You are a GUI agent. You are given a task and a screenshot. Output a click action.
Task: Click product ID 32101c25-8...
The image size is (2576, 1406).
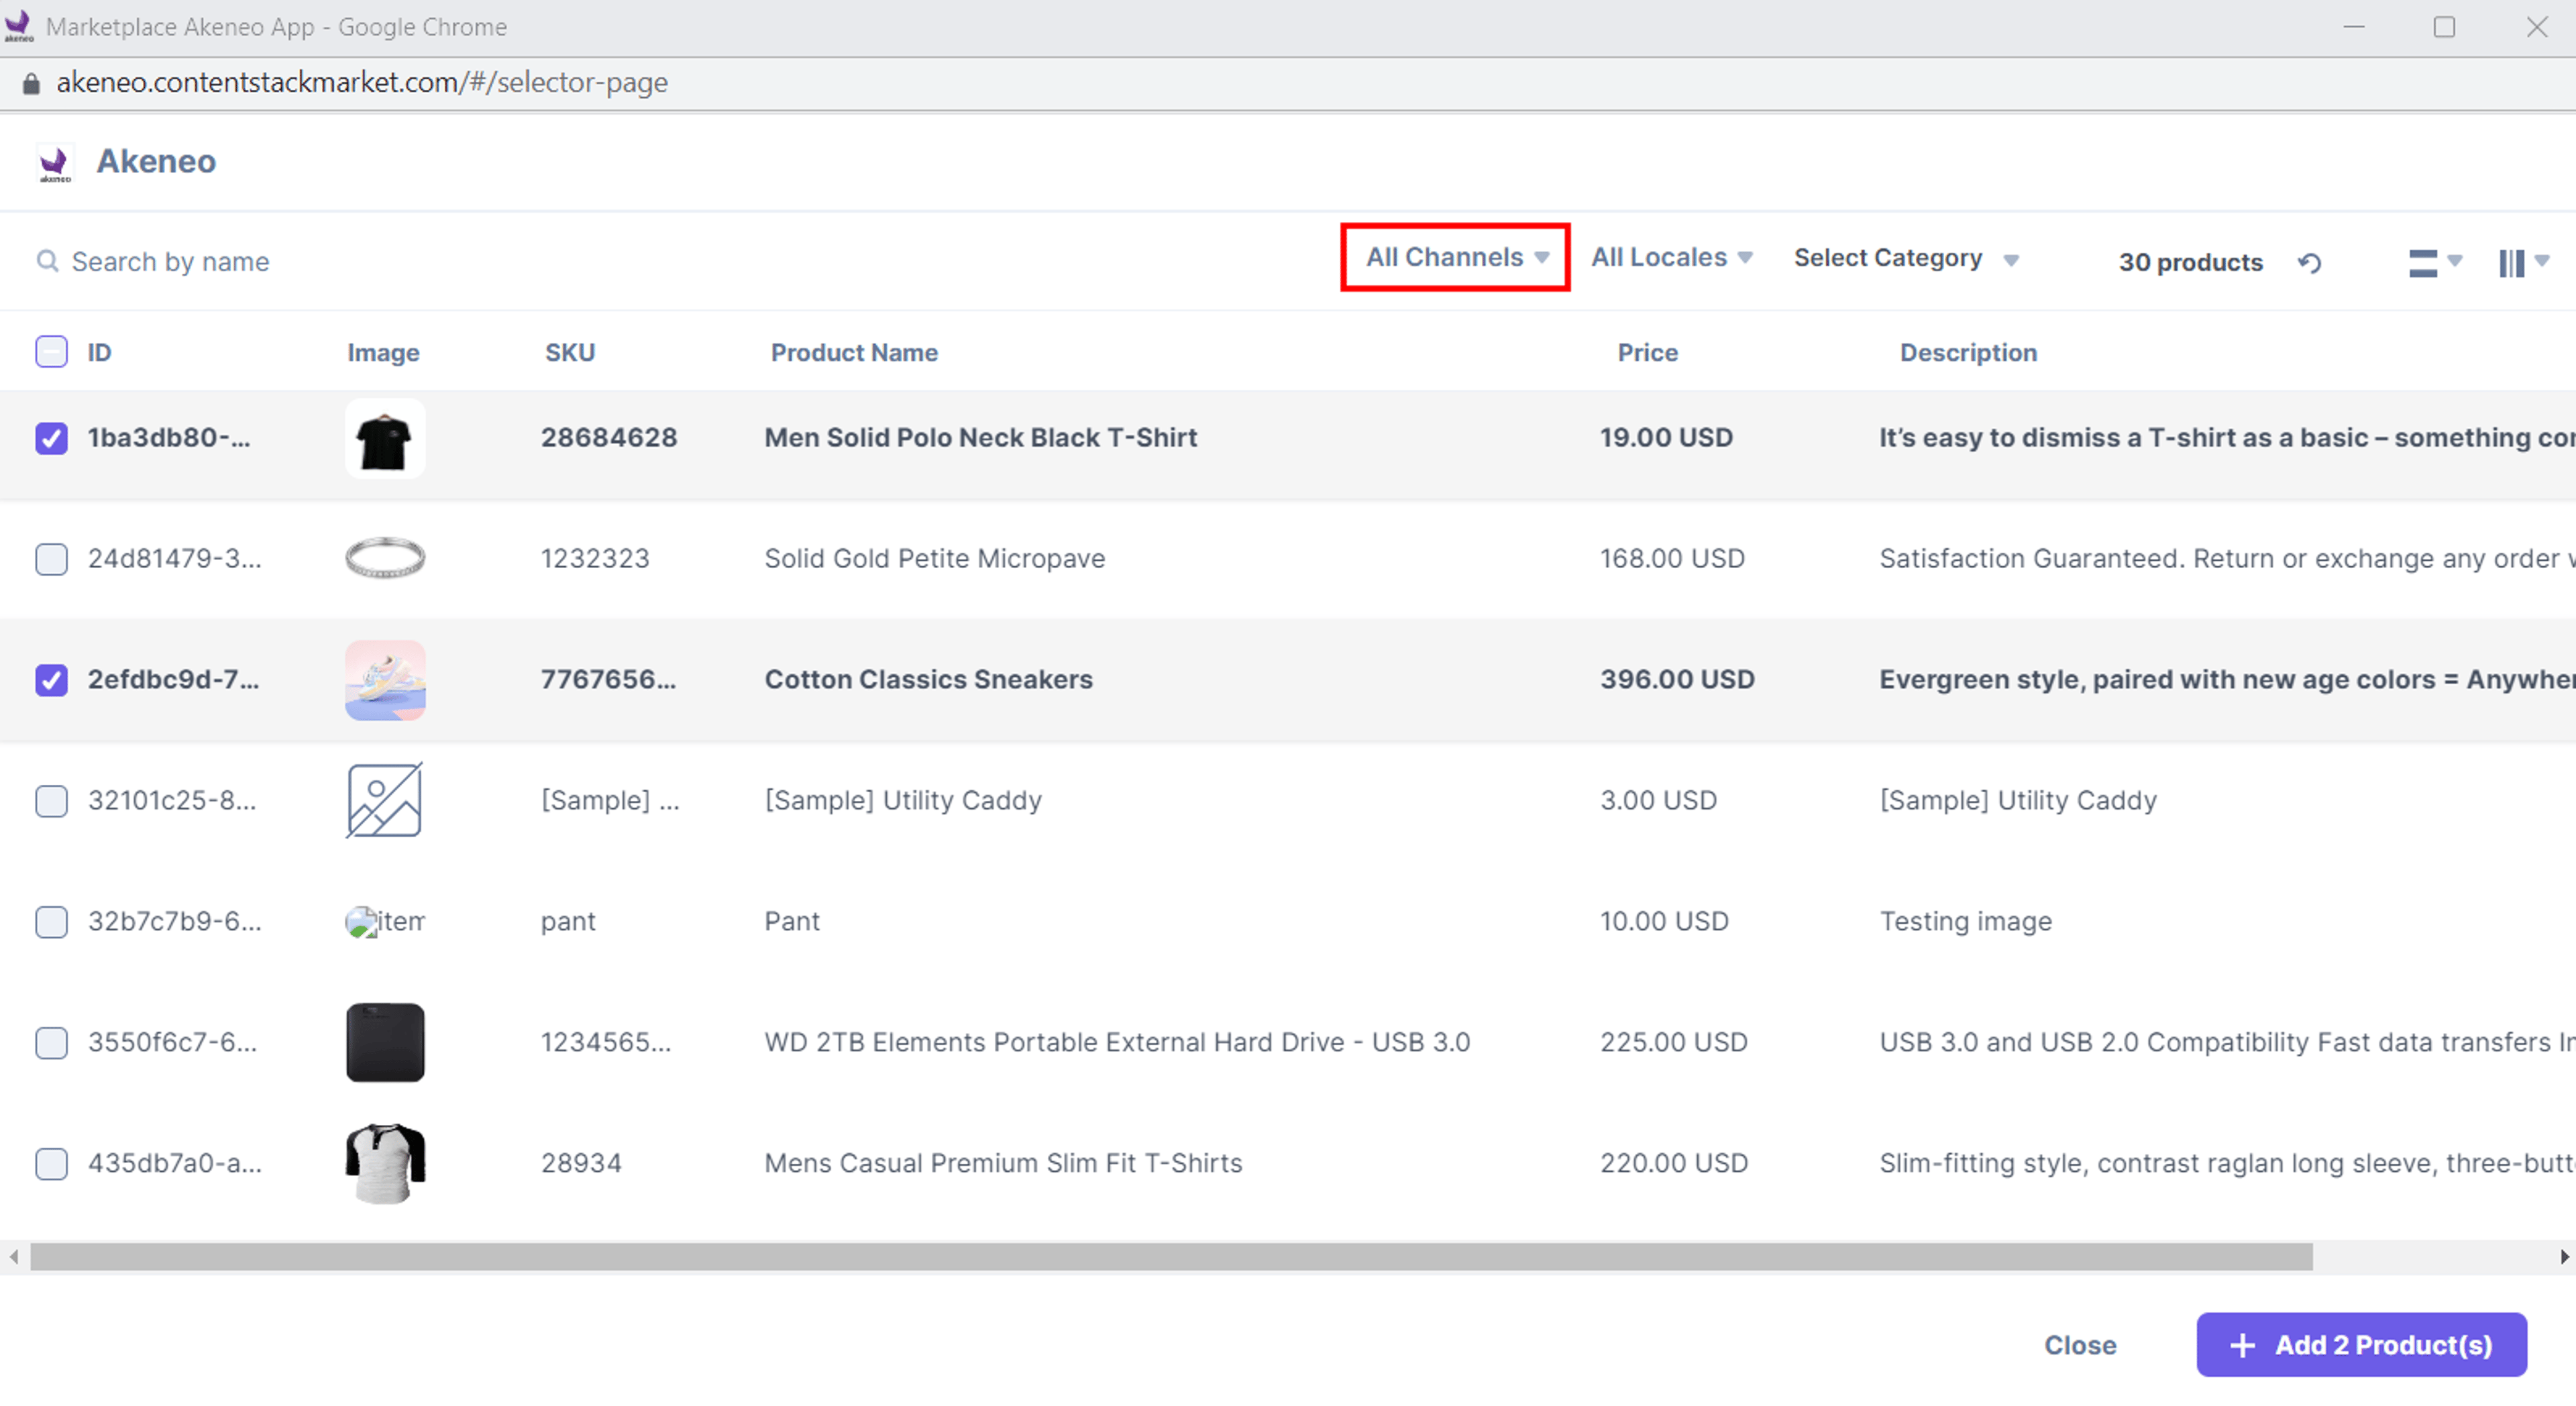(x=172, y=800)
